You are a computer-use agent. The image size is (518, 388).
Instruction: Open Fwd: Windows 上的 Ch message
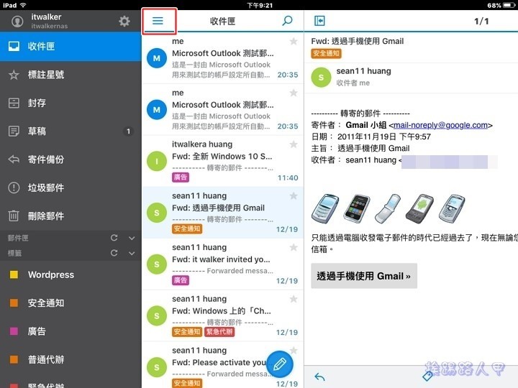pos(222,316)
